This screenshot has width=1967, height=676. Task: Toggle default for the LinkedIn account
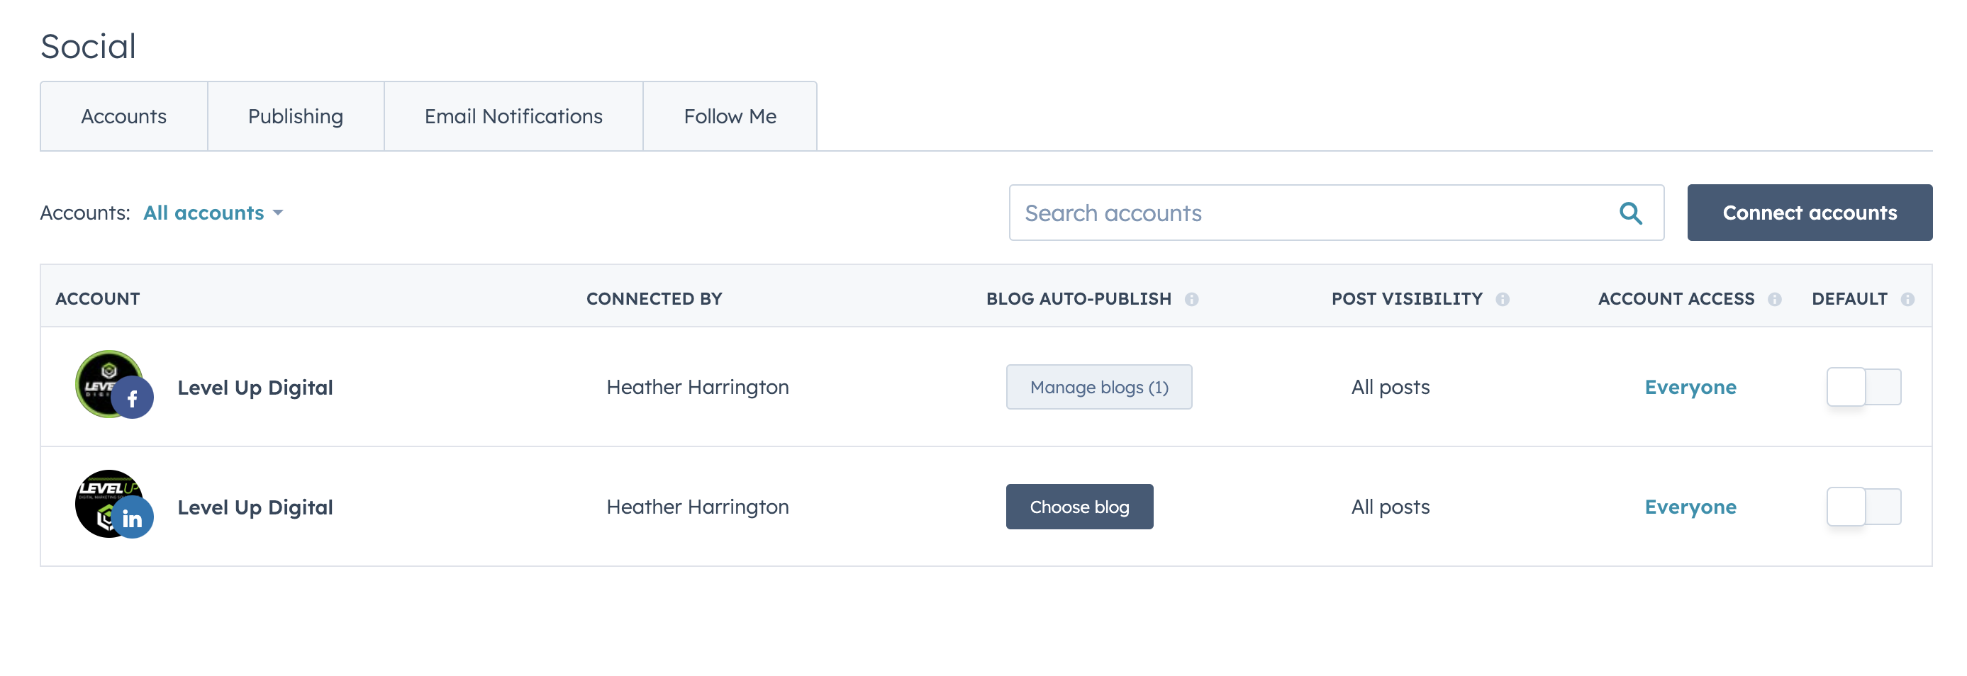[x=1863, y=507]
